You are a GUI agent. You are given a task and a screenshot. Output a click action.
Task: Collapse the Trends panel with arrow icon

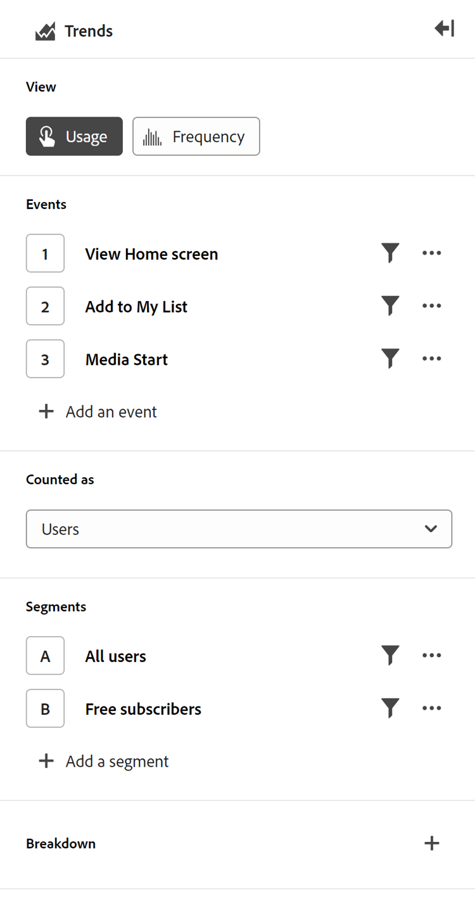[444, 29]
